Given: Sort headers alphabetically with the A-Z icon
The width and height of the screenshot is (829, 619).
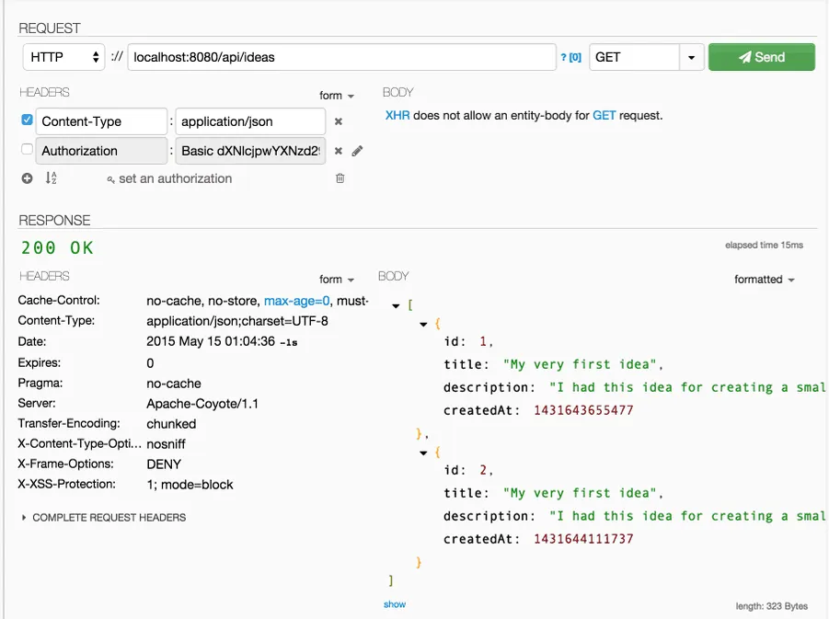Looking at the screenshot, I should click(x=52, y=178).
